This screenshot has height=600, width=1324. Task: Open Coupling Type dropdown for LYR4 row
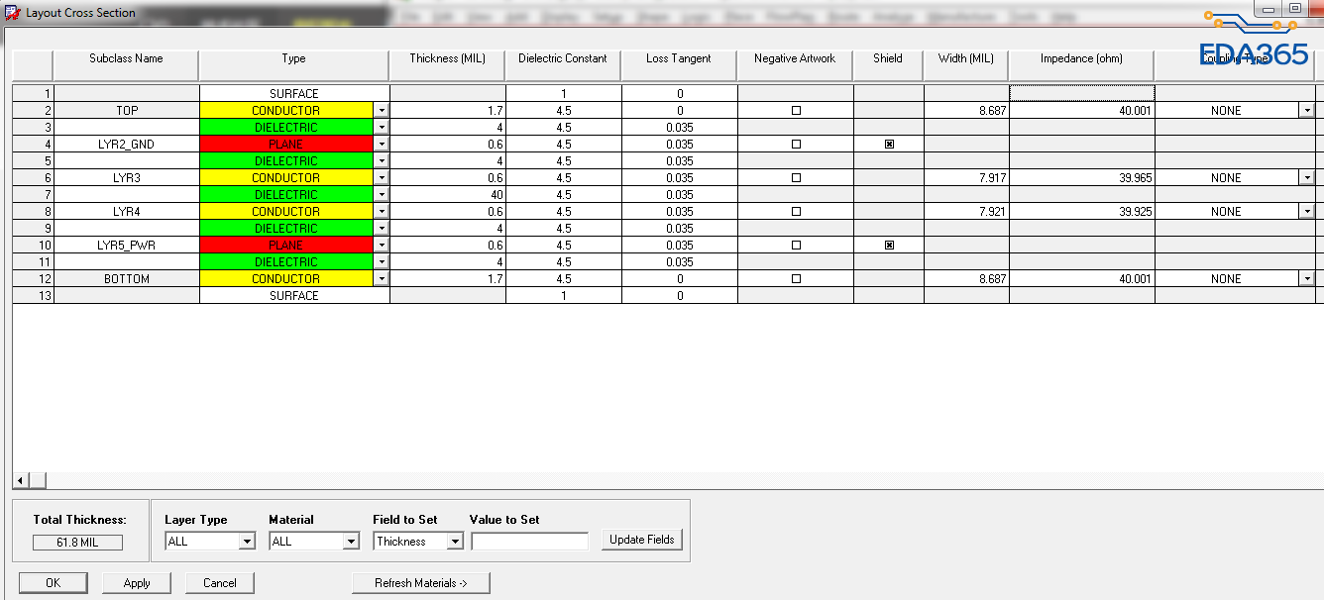[x=1306, y=212]
